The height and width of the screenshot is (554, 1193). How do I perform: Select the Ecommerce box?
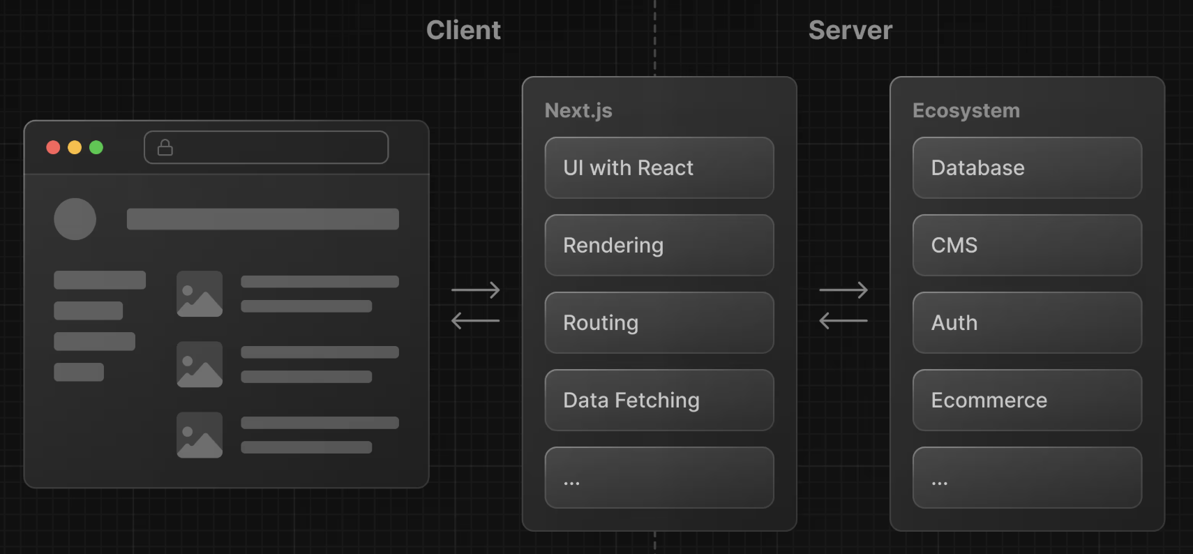click(x=1027, y=400)
